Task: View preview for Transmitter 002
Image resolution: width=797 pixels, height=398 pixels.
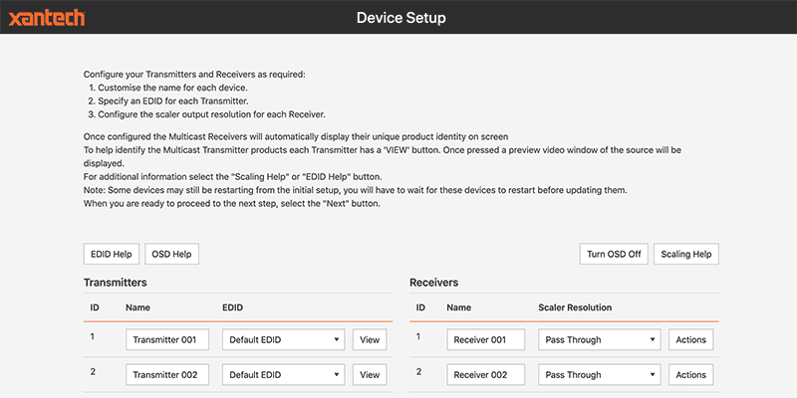Action: coord(370,375)
